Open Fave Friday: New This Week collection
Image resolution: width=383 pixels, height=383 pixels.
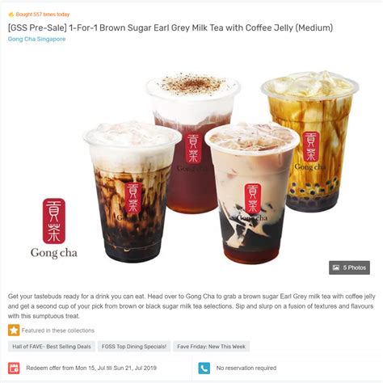(x=211, y=347)
